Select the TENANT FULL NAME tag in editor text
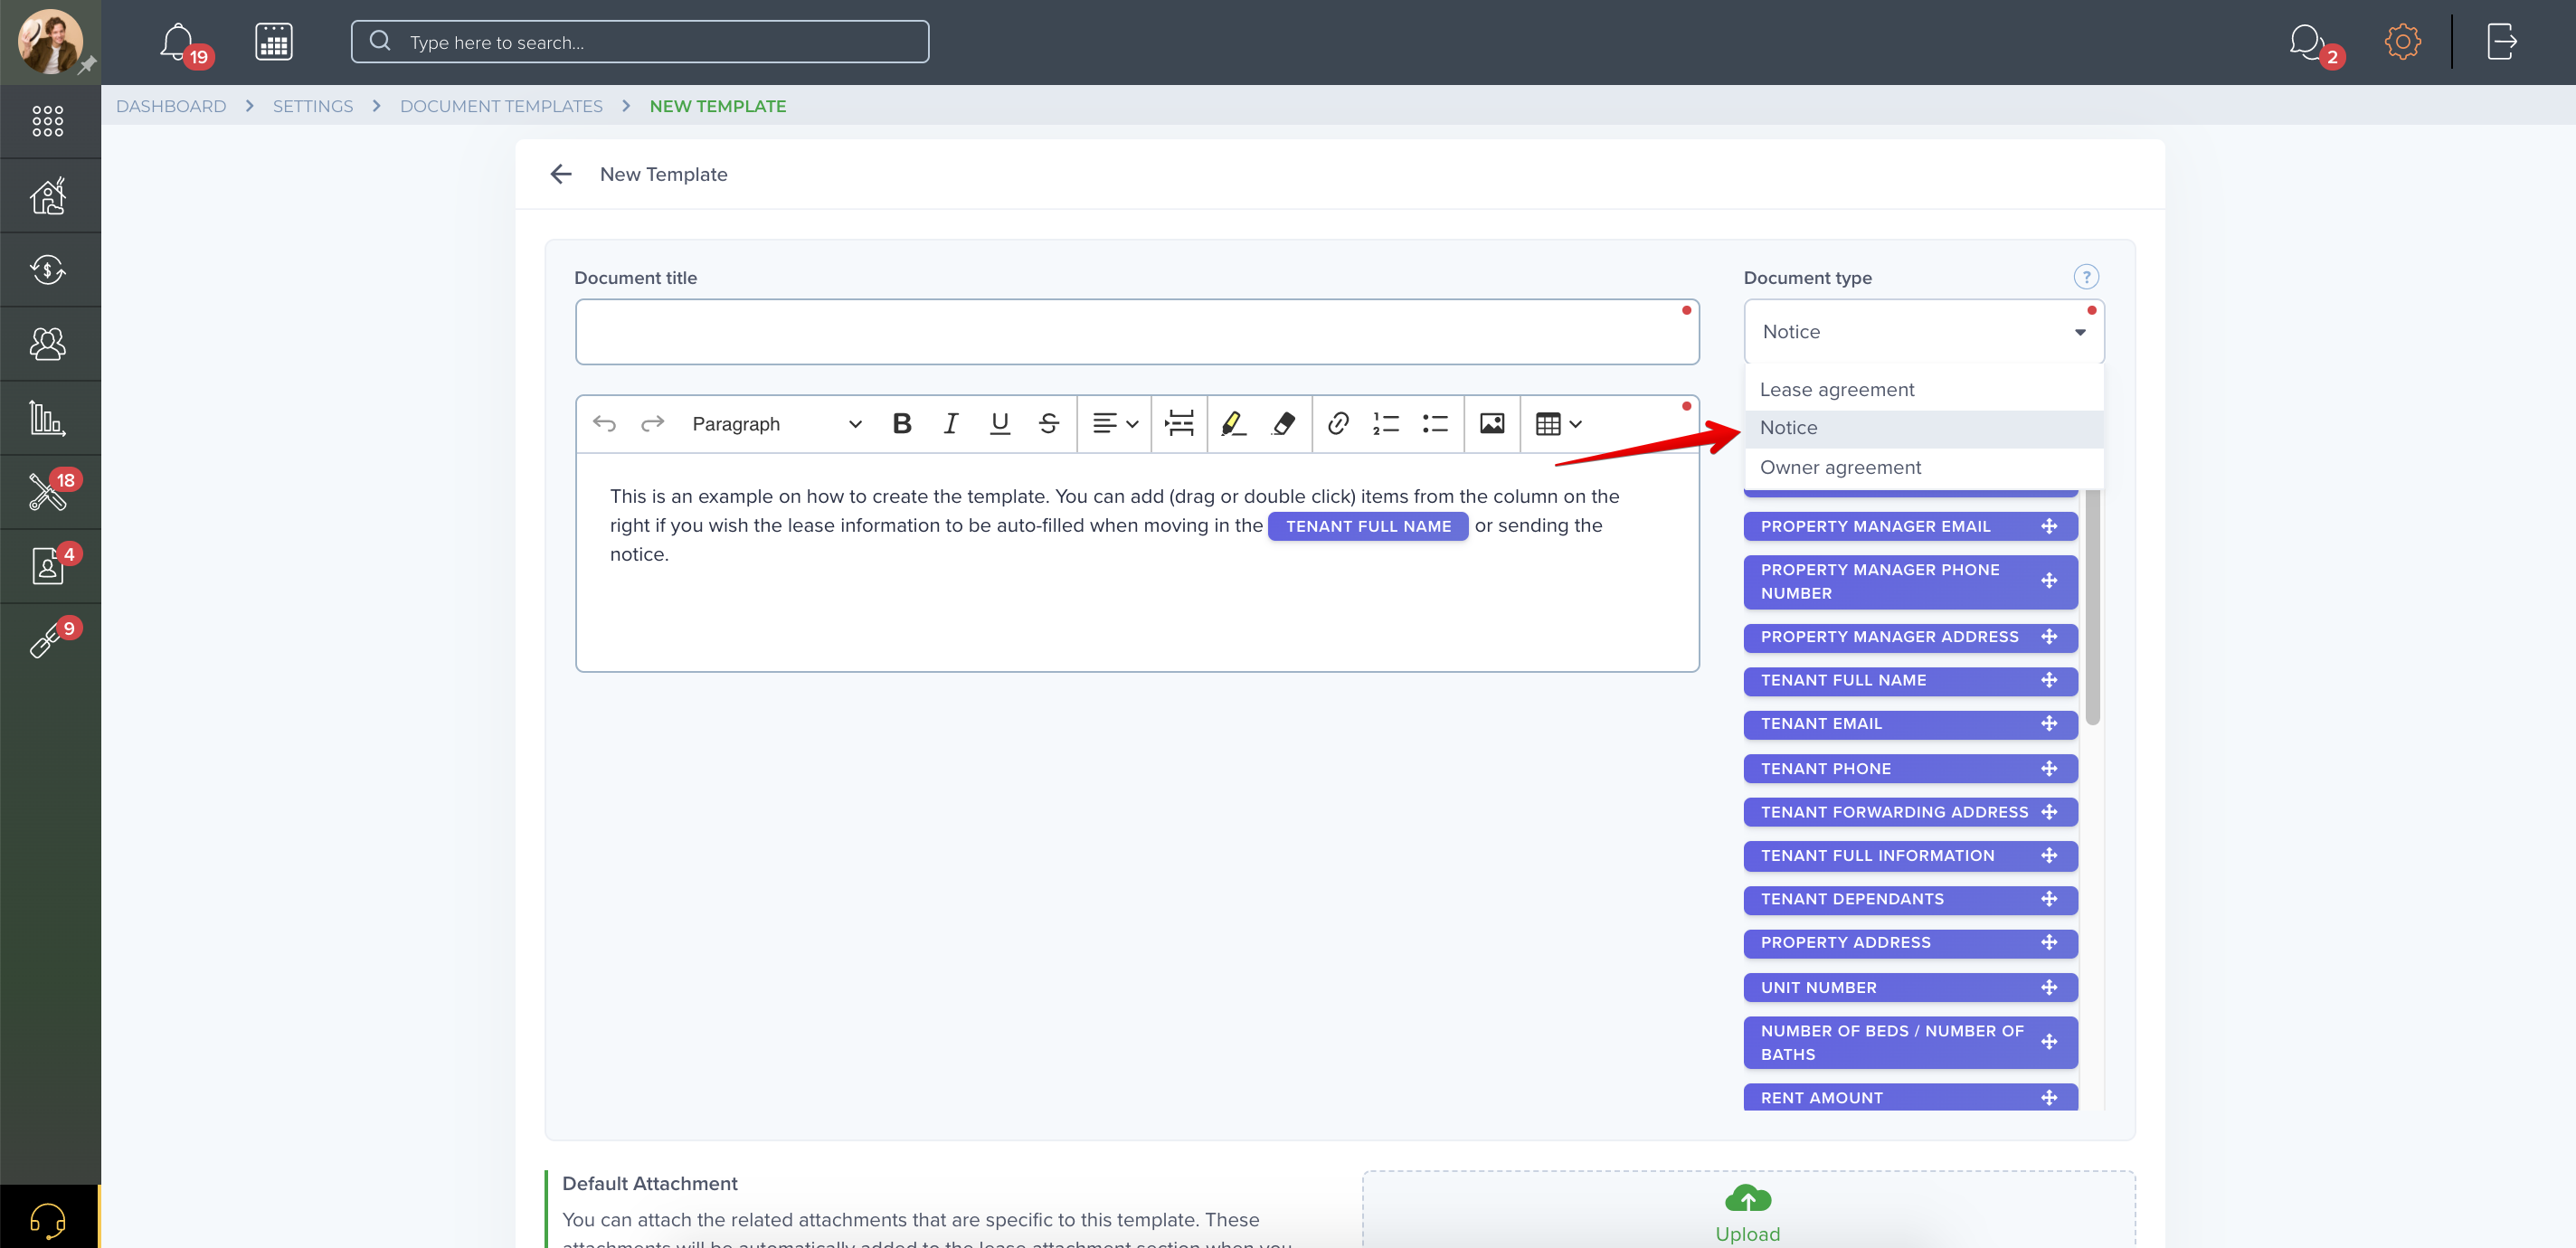This screenshot has width=2576, height=1248. click(x=1368, y=526)
